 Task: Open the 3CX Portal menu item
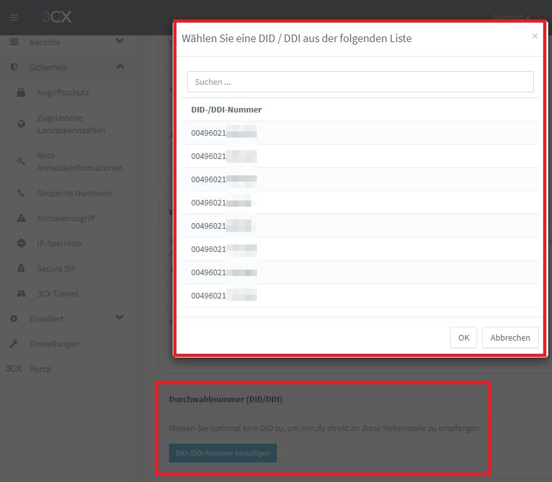tap(40, 370)
